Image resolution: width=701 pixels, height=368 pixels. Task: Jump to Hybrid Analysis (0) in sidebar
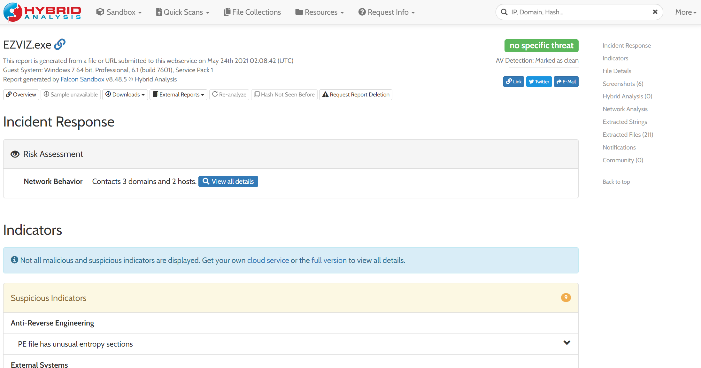click(x=627, y=96)
